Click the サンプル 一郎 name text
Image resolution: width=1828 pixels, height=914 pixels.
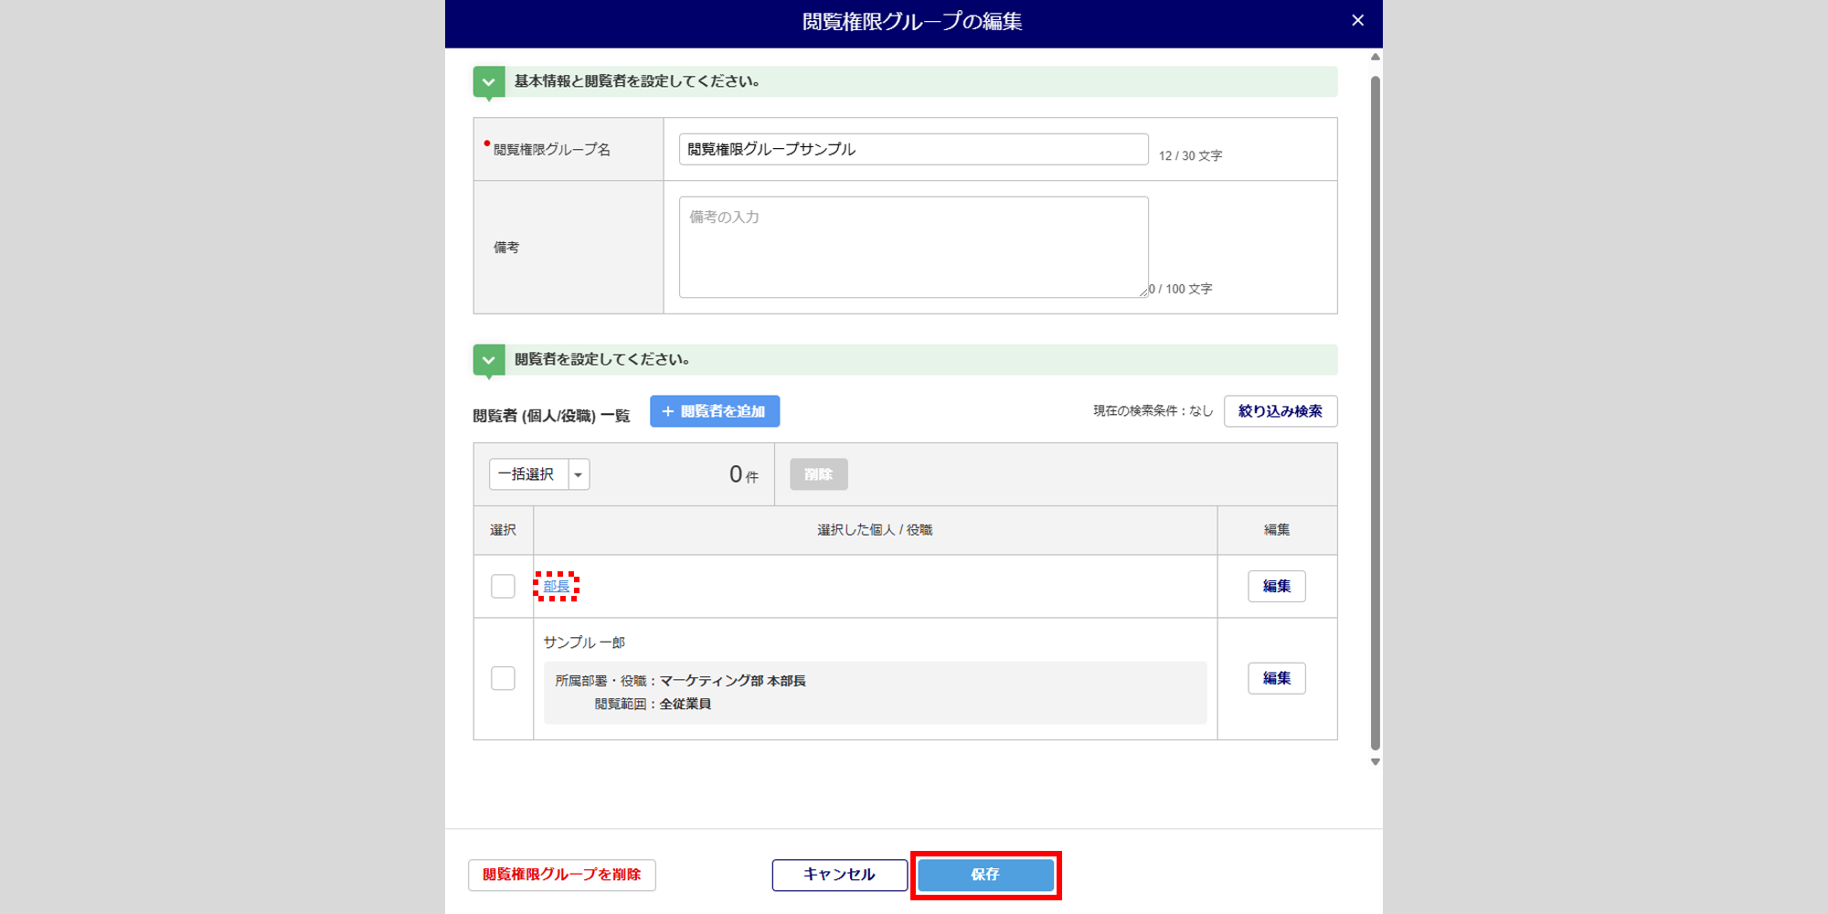(584, 643)
